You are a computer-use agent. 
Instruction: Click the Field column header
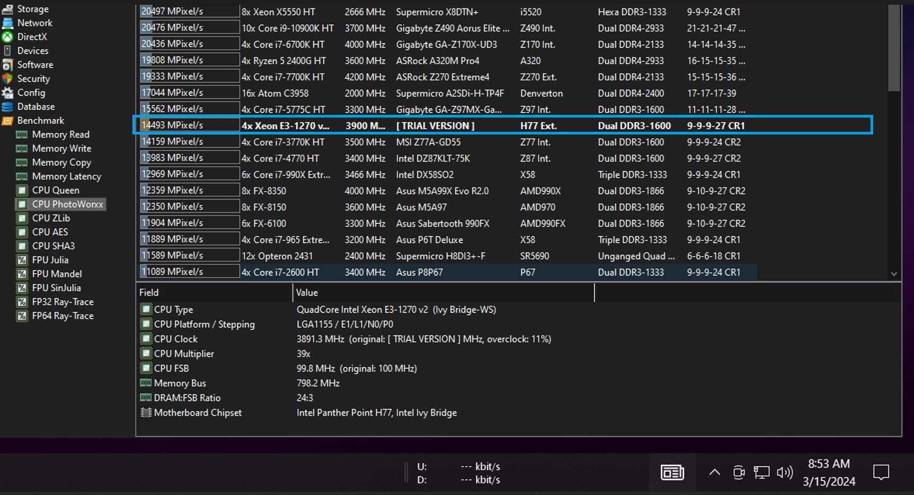click(x=214, y=292)
